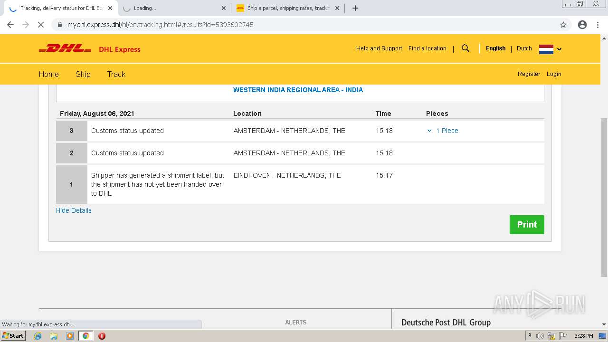Open the Windows Start button
This screenshot has width=608, height=342.
point(13,336)
